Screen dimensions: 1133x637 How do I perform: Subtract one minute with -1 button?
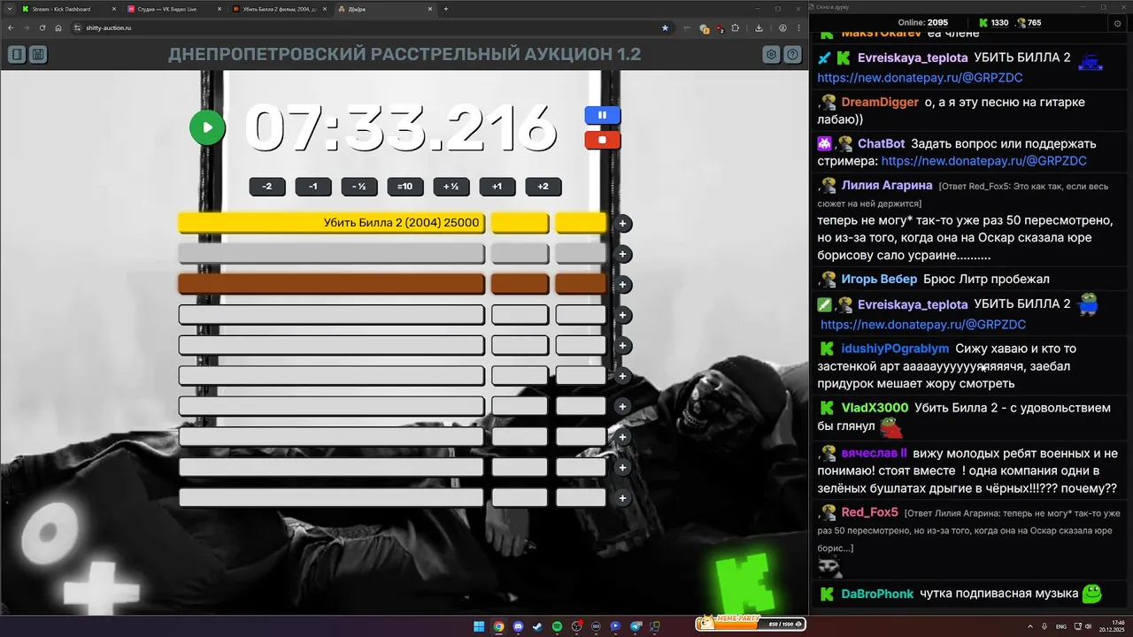[312, 187]
